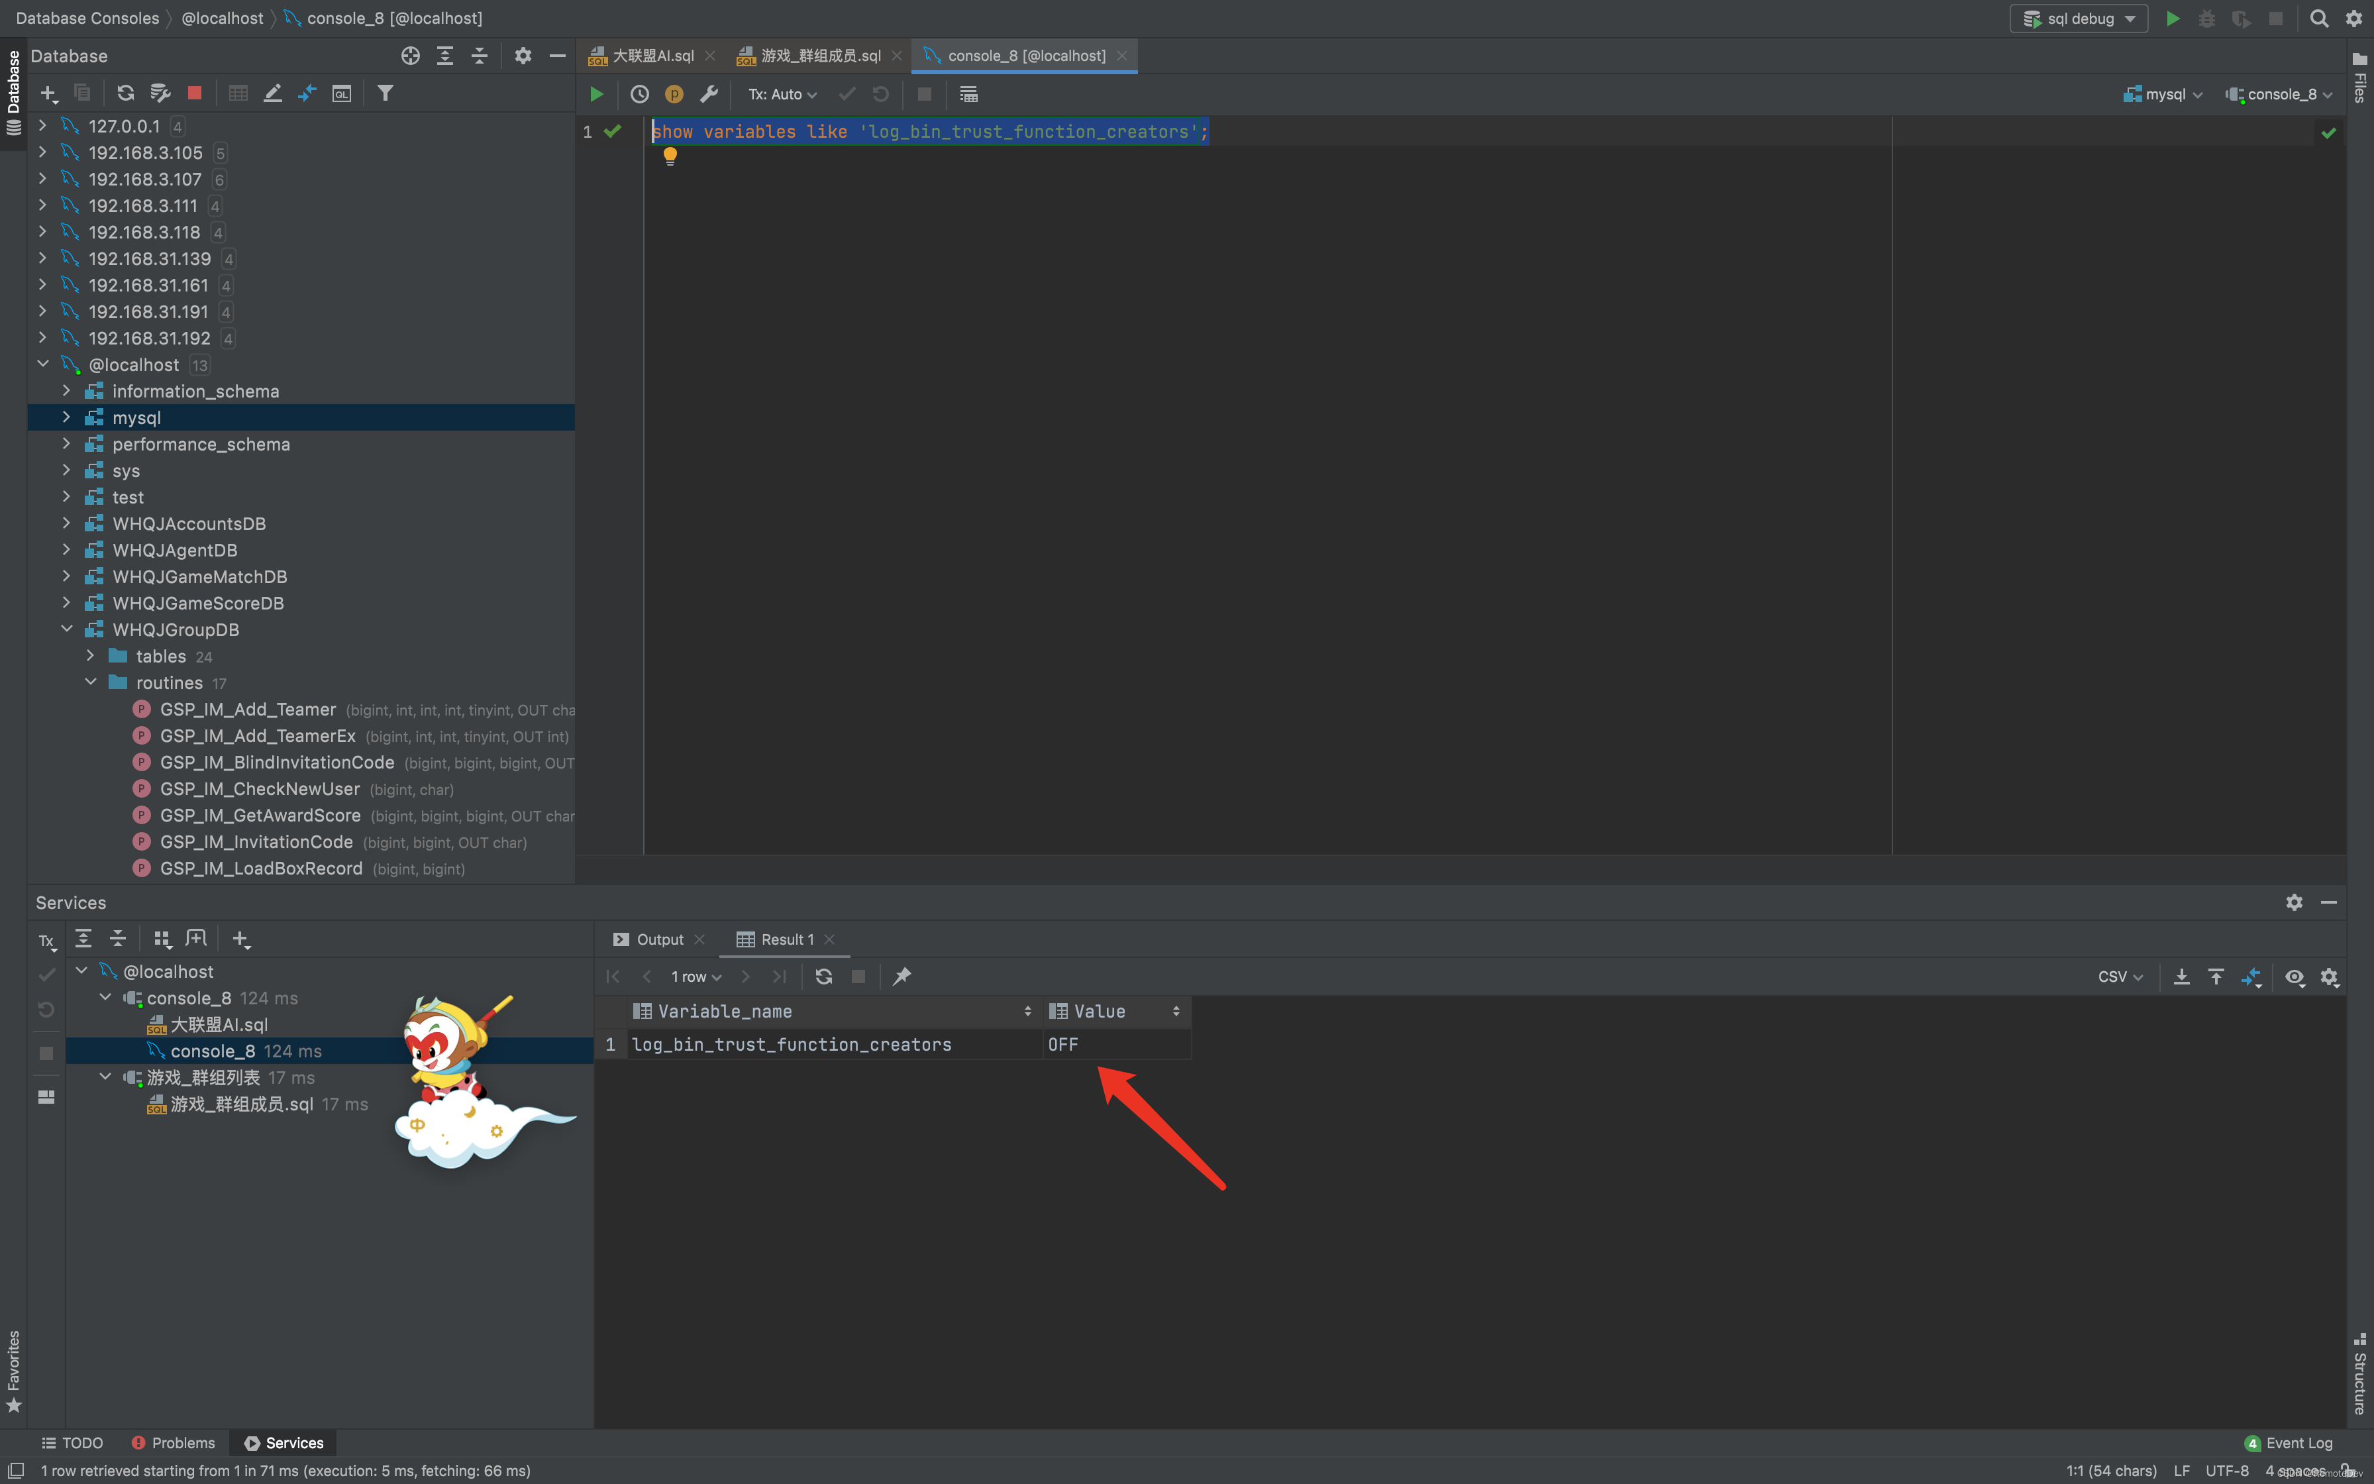Select the GSP_IM_CheckNewUser routine
The width and height of the screenshot is (2374, 1484).
click(x=260, y=789)
